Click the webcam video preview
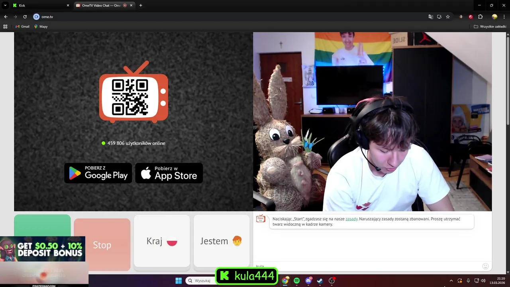The width and height of the screenshot is (510, 287). (372, 122)
